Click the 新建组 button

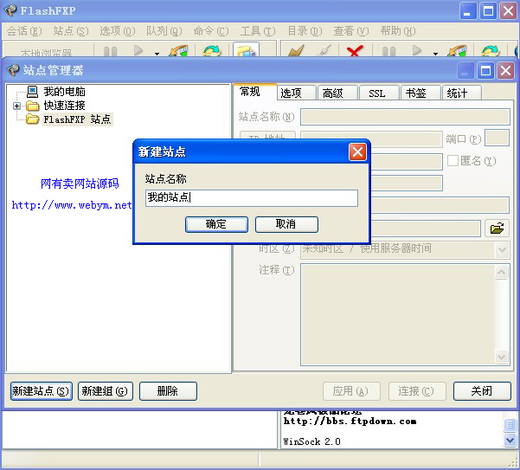point(105,391)
